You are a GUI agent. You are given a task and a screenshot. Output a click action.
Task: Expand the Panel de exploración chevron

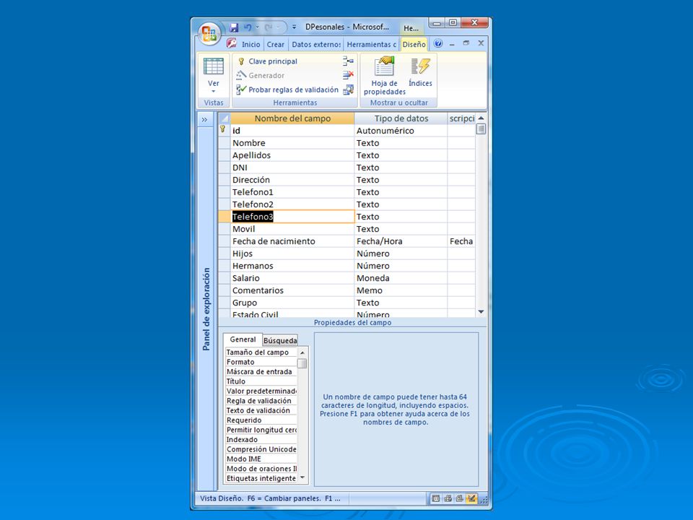[x=204, y=119]
